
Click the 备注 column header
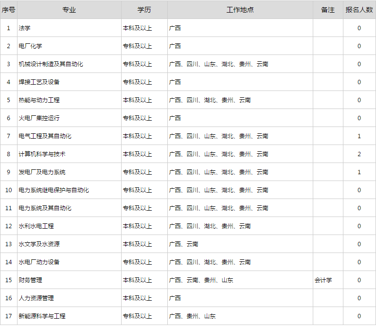pos(328,10)
